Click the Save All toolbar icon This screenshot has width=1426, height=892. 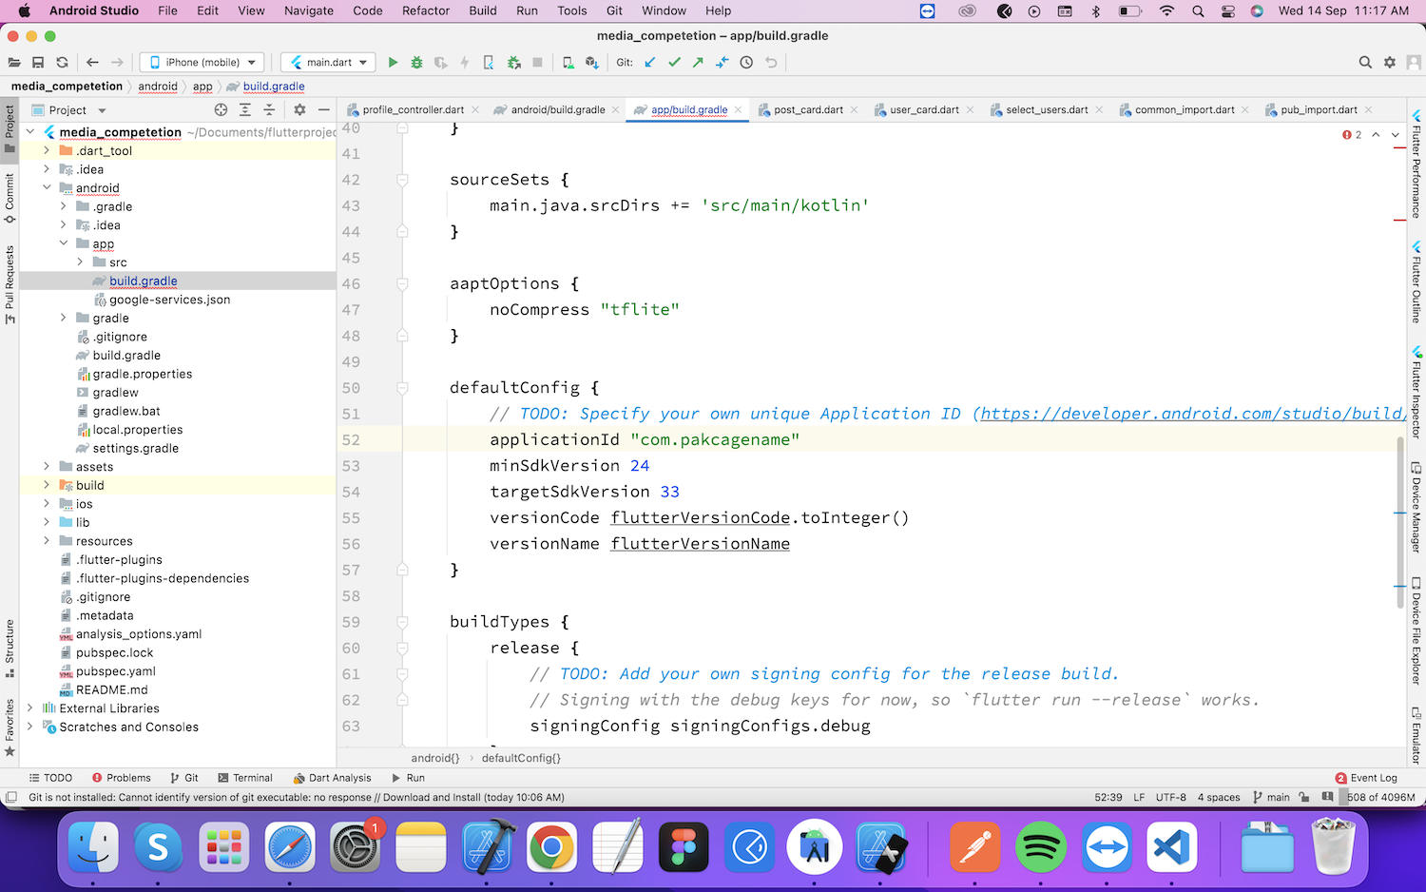[38, 63]
